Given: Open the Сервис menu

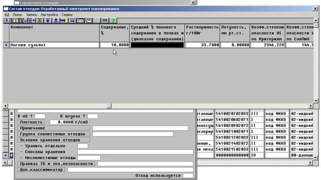Looking at the screenshot, I should pos(67,14).
